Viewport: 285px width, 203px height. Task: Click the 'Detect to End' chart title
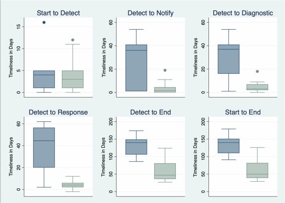coord(151,112)
